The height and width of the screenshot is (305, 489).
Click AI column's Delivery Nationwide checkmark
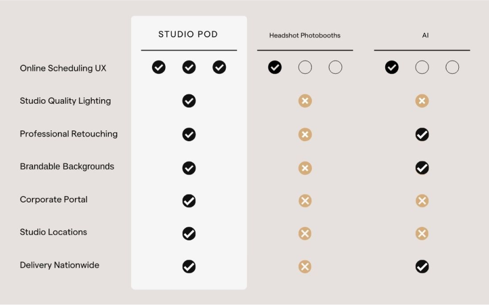coord(422,266)
